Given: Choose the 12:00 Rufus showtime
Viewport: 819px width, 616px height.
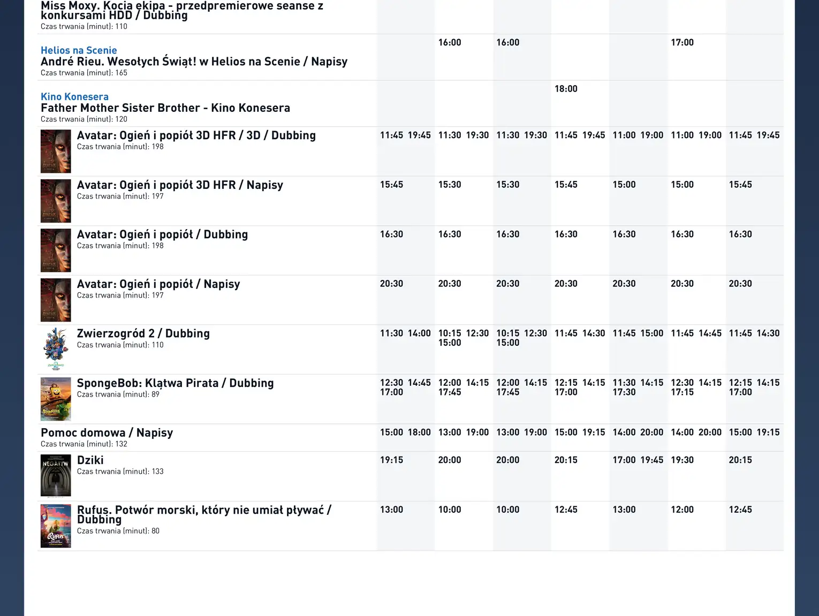Looking at the screenshot, I should click(682, 509).
